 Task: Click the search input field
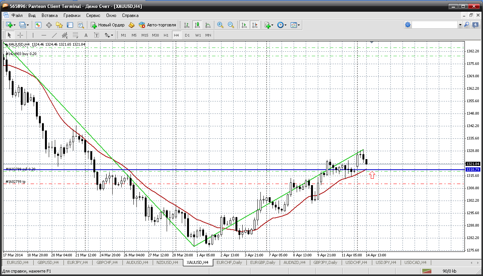[435, 25]
